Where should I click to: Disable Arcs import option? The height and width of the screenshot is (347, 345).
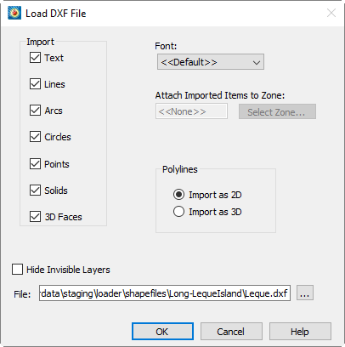(x=35, y=111)
